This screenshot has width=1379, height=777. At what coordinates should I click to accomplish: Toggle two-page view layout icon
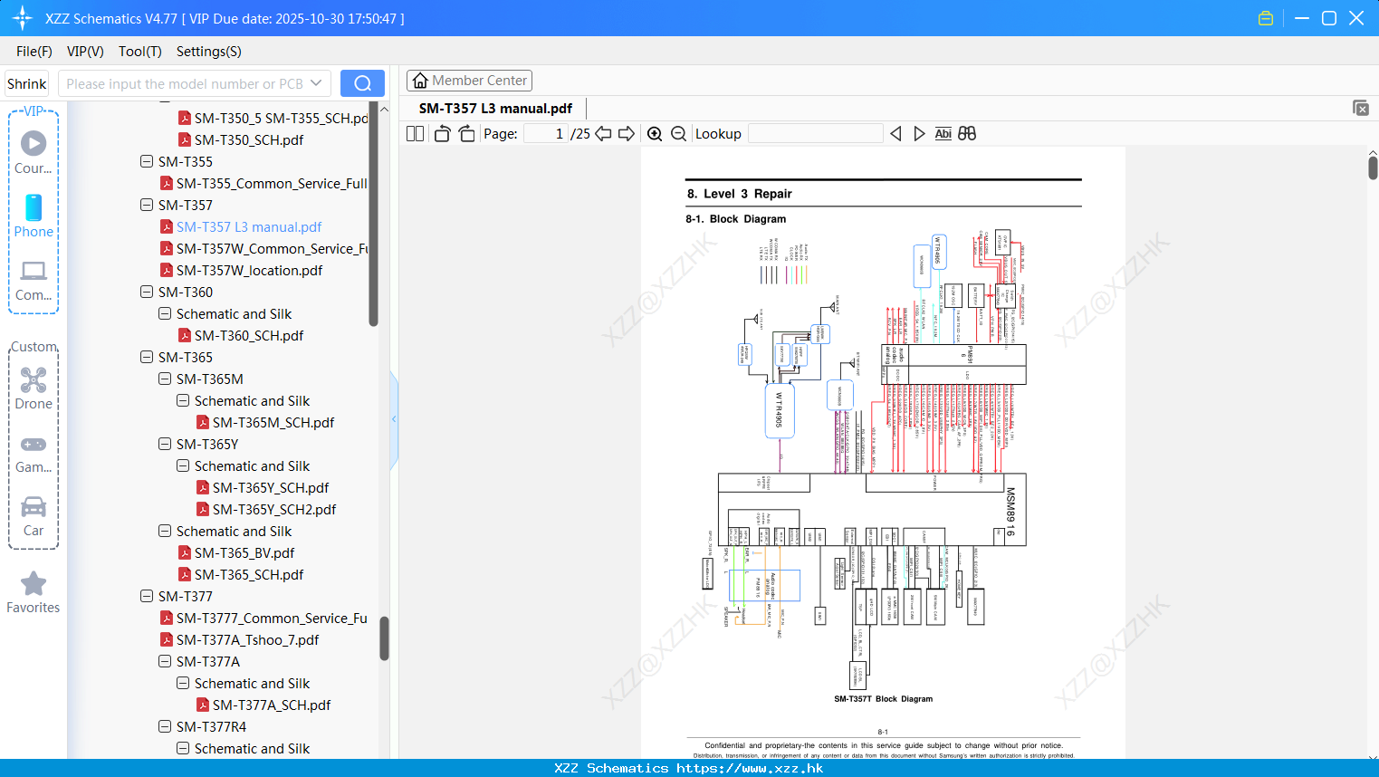(x=415, y=134)
